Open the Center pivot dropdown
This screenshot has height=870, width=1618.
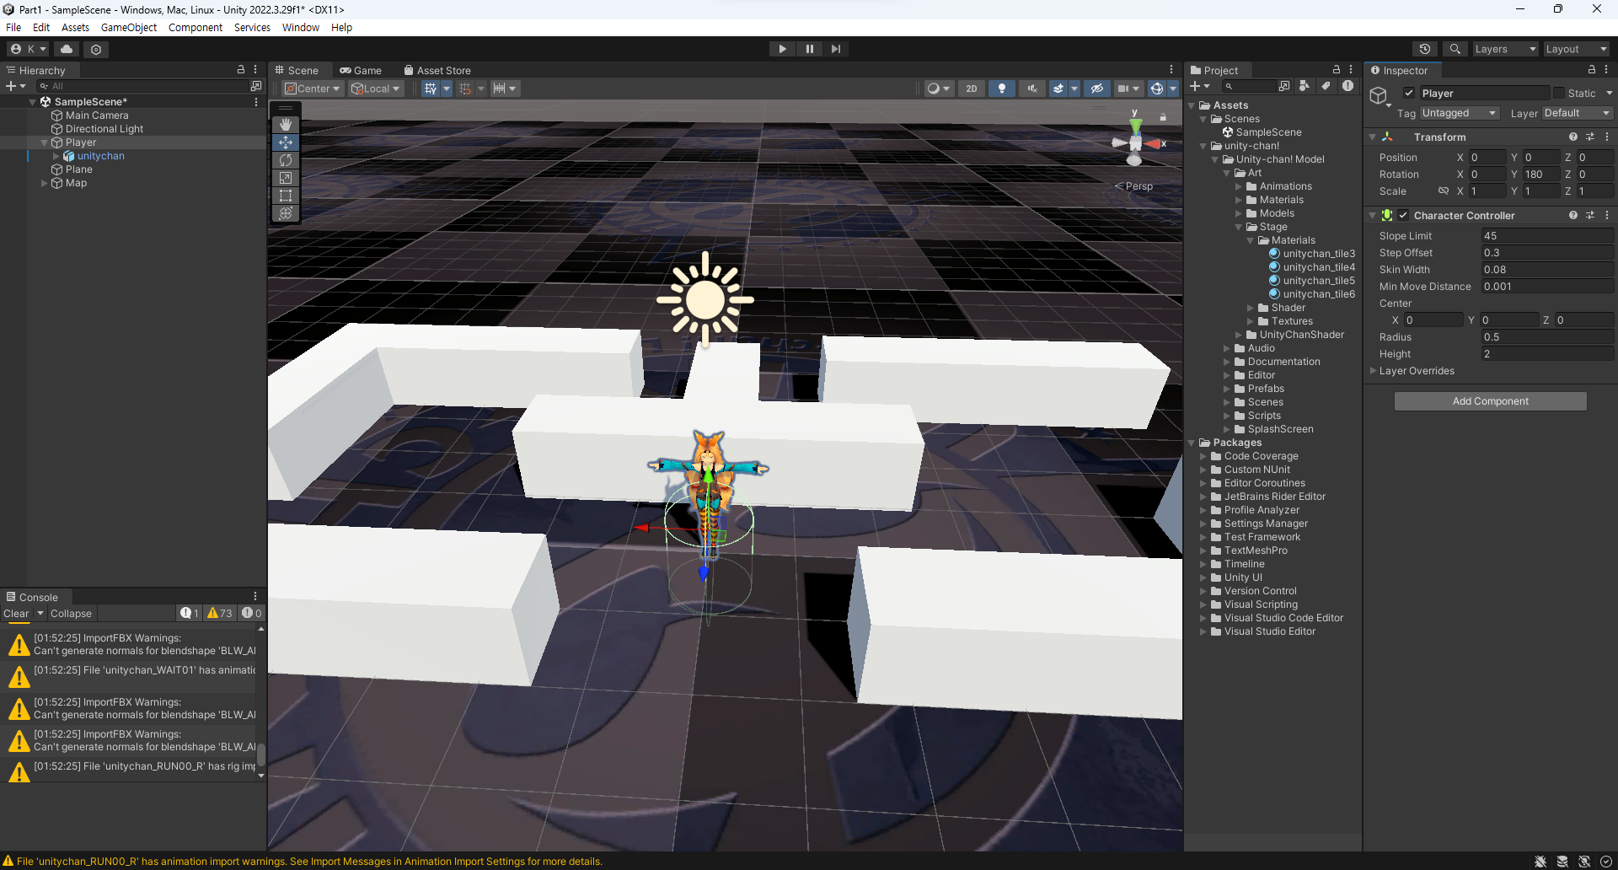pyautogui.click(x=312, y=89)
